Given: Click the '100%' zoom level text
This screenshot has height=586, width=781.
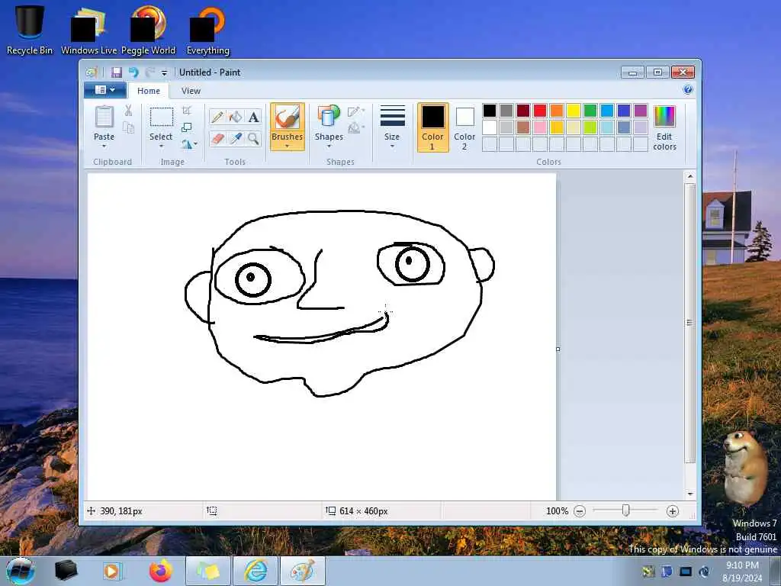Looking at the screenshot, I should tap(557, 510).
